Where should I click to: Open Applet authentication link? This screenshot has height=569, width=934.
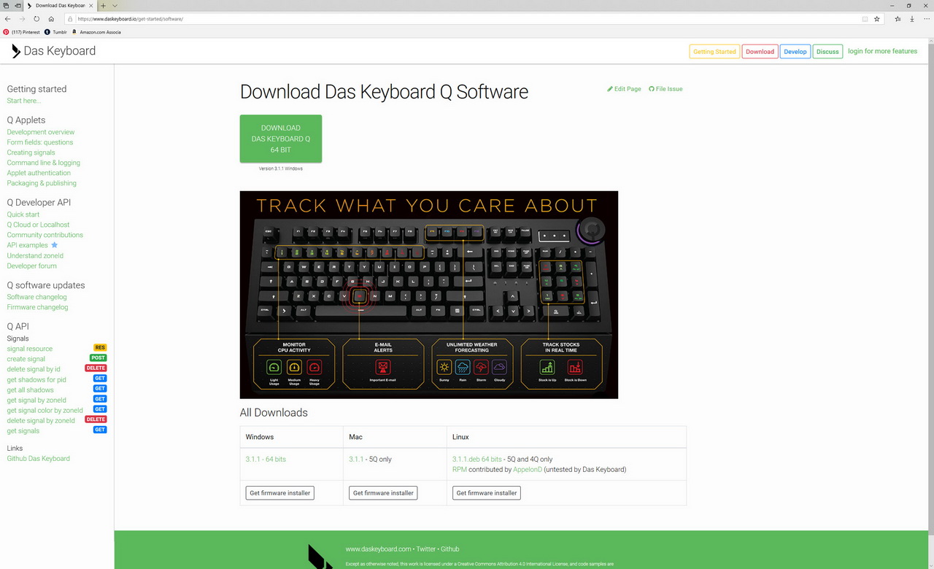tap(39, 173)
